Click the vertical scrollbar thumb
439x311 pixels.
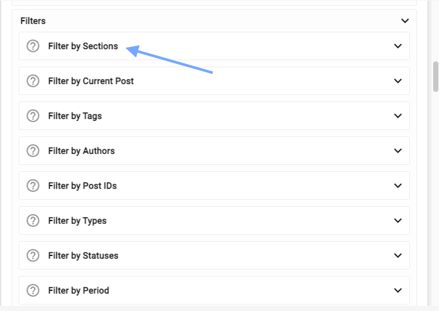point(435,76)
